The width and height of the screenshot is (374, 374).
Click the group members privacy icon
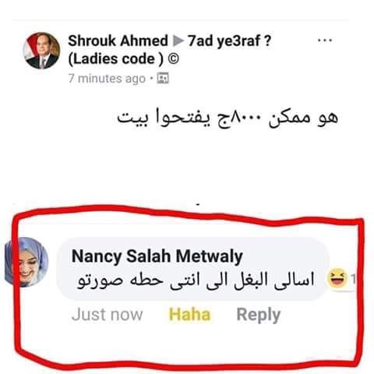point(163,78)
